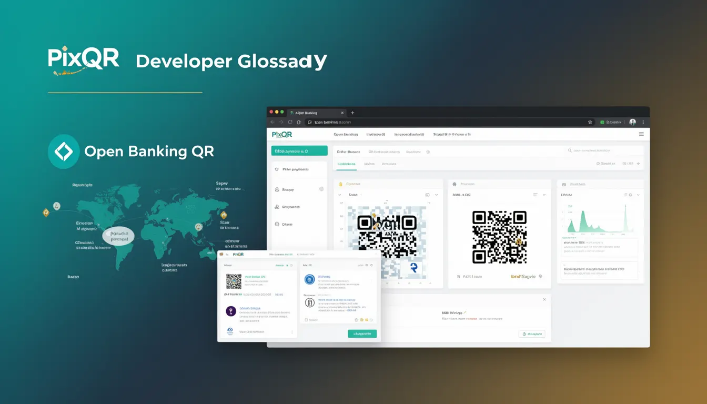Screen dimensions: 707x404
Task: Open the profile avatar in browser toolbar
Action: coord(633,122)
